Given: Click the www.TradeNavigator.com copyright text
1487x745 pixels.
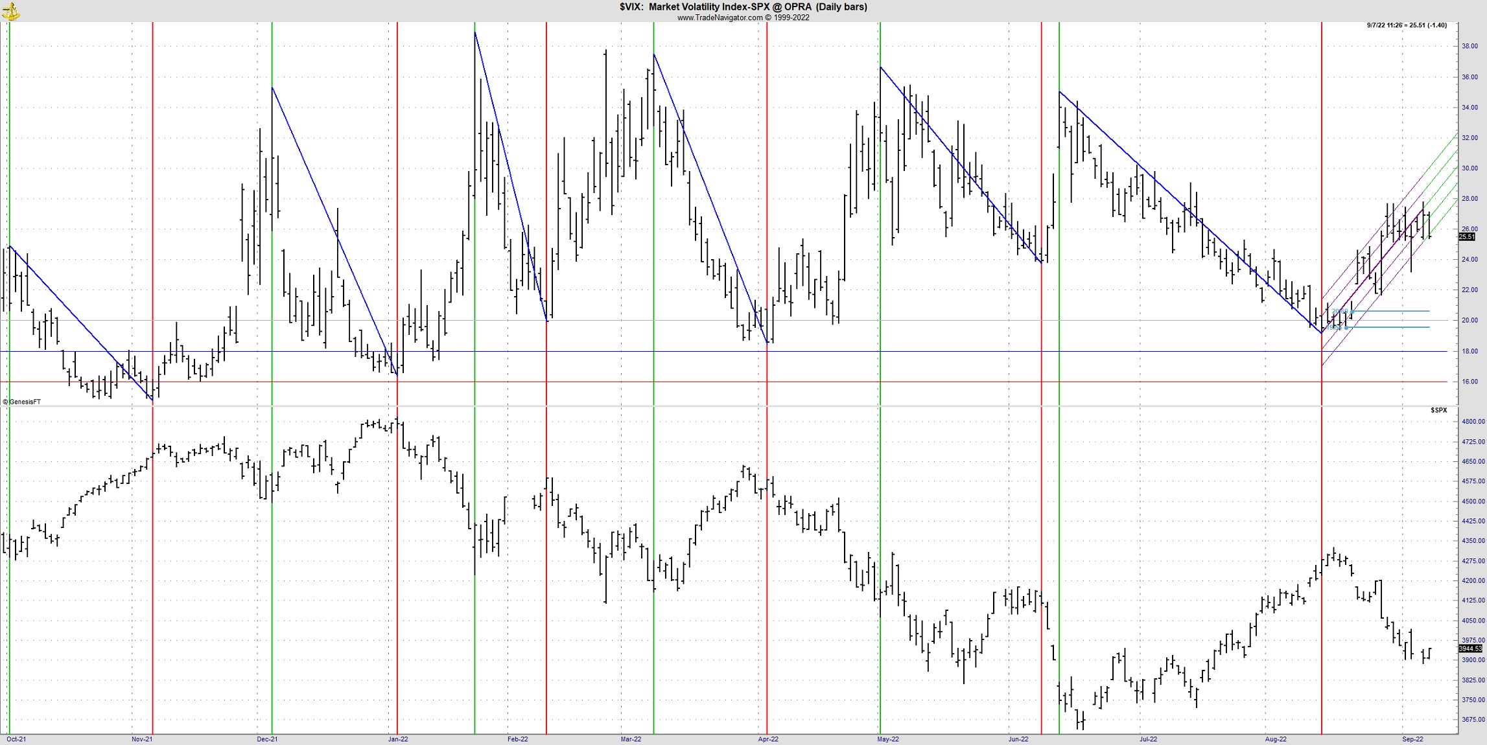Looking at the screenshot, I should pos(743,17).
